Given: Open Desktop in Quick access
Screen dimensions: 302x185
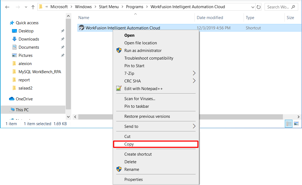Looking at the screenshot, I should coord(26,31).
